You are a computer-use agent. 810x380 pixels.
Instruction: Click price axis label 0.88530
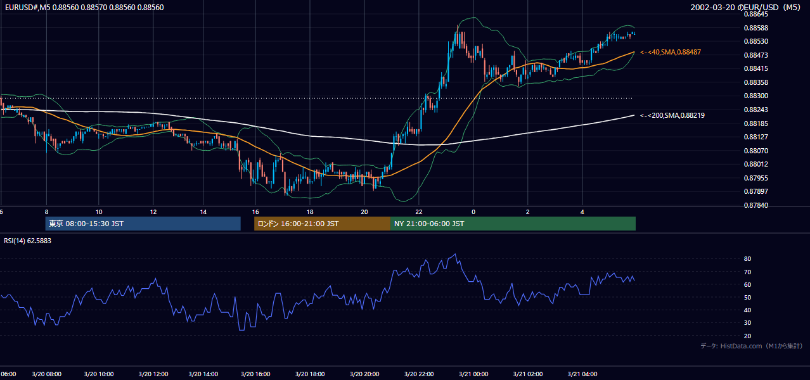coord(755,41)
